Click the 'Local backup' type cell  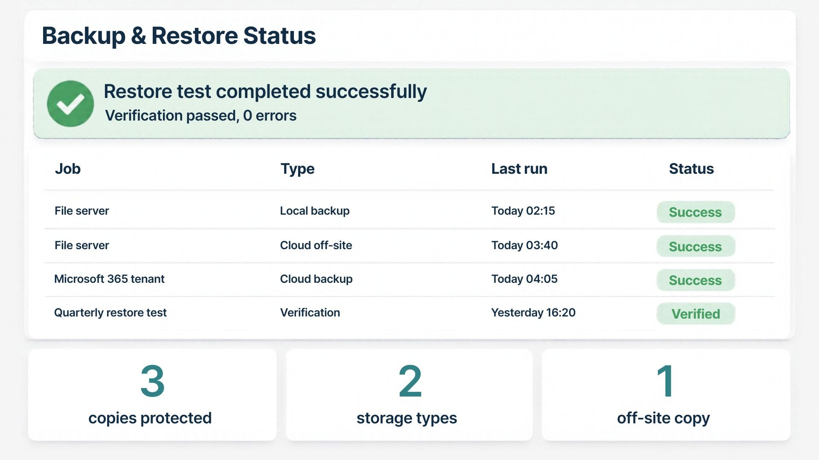[x=315, y=211]
